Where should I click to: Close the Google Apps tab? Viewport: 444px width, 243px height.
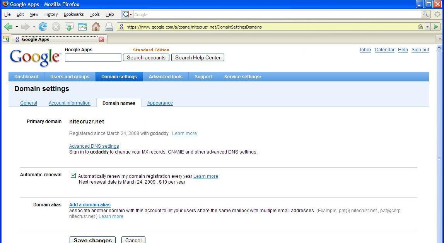pos(101,39)
